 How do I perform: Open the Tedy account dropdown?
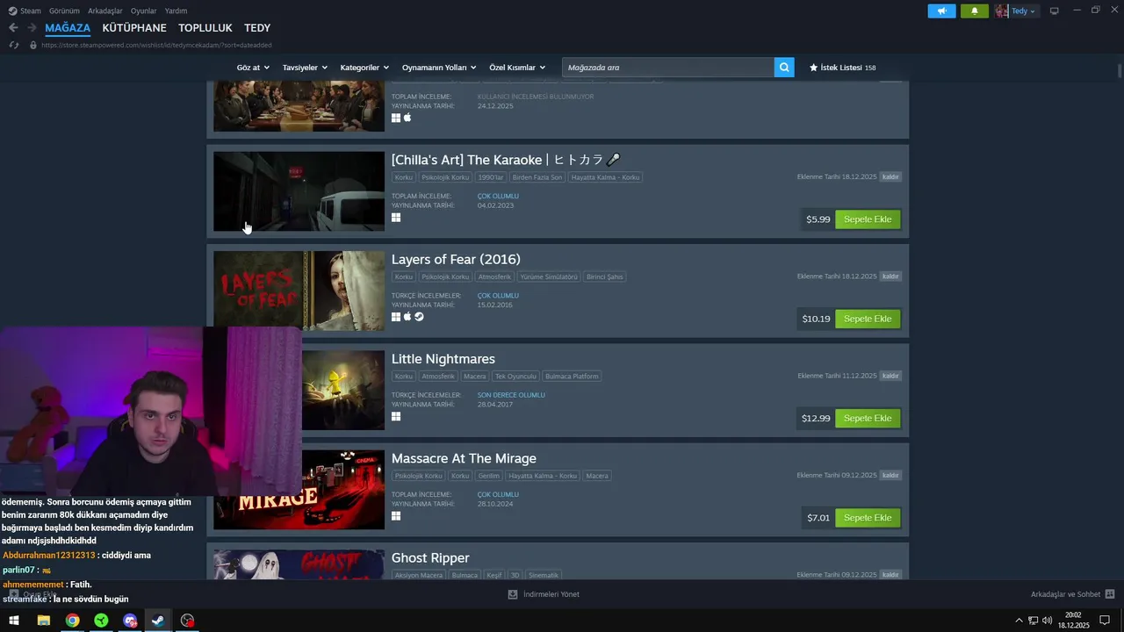coord(1016,11)
